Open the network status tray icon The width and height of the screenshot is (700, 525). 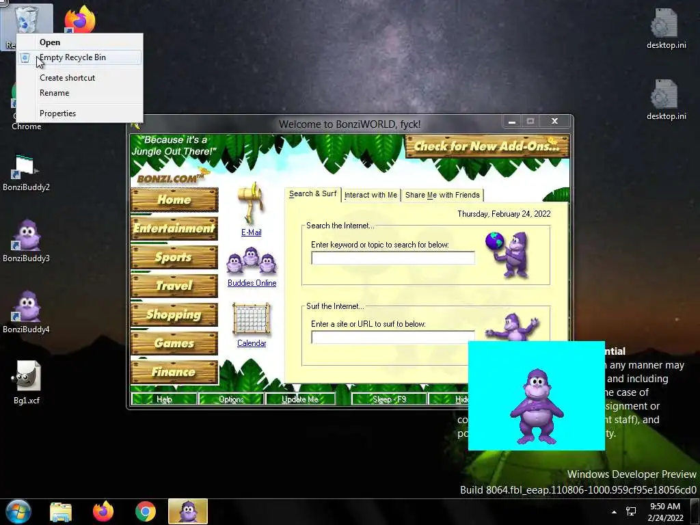[x=631, y=511]
